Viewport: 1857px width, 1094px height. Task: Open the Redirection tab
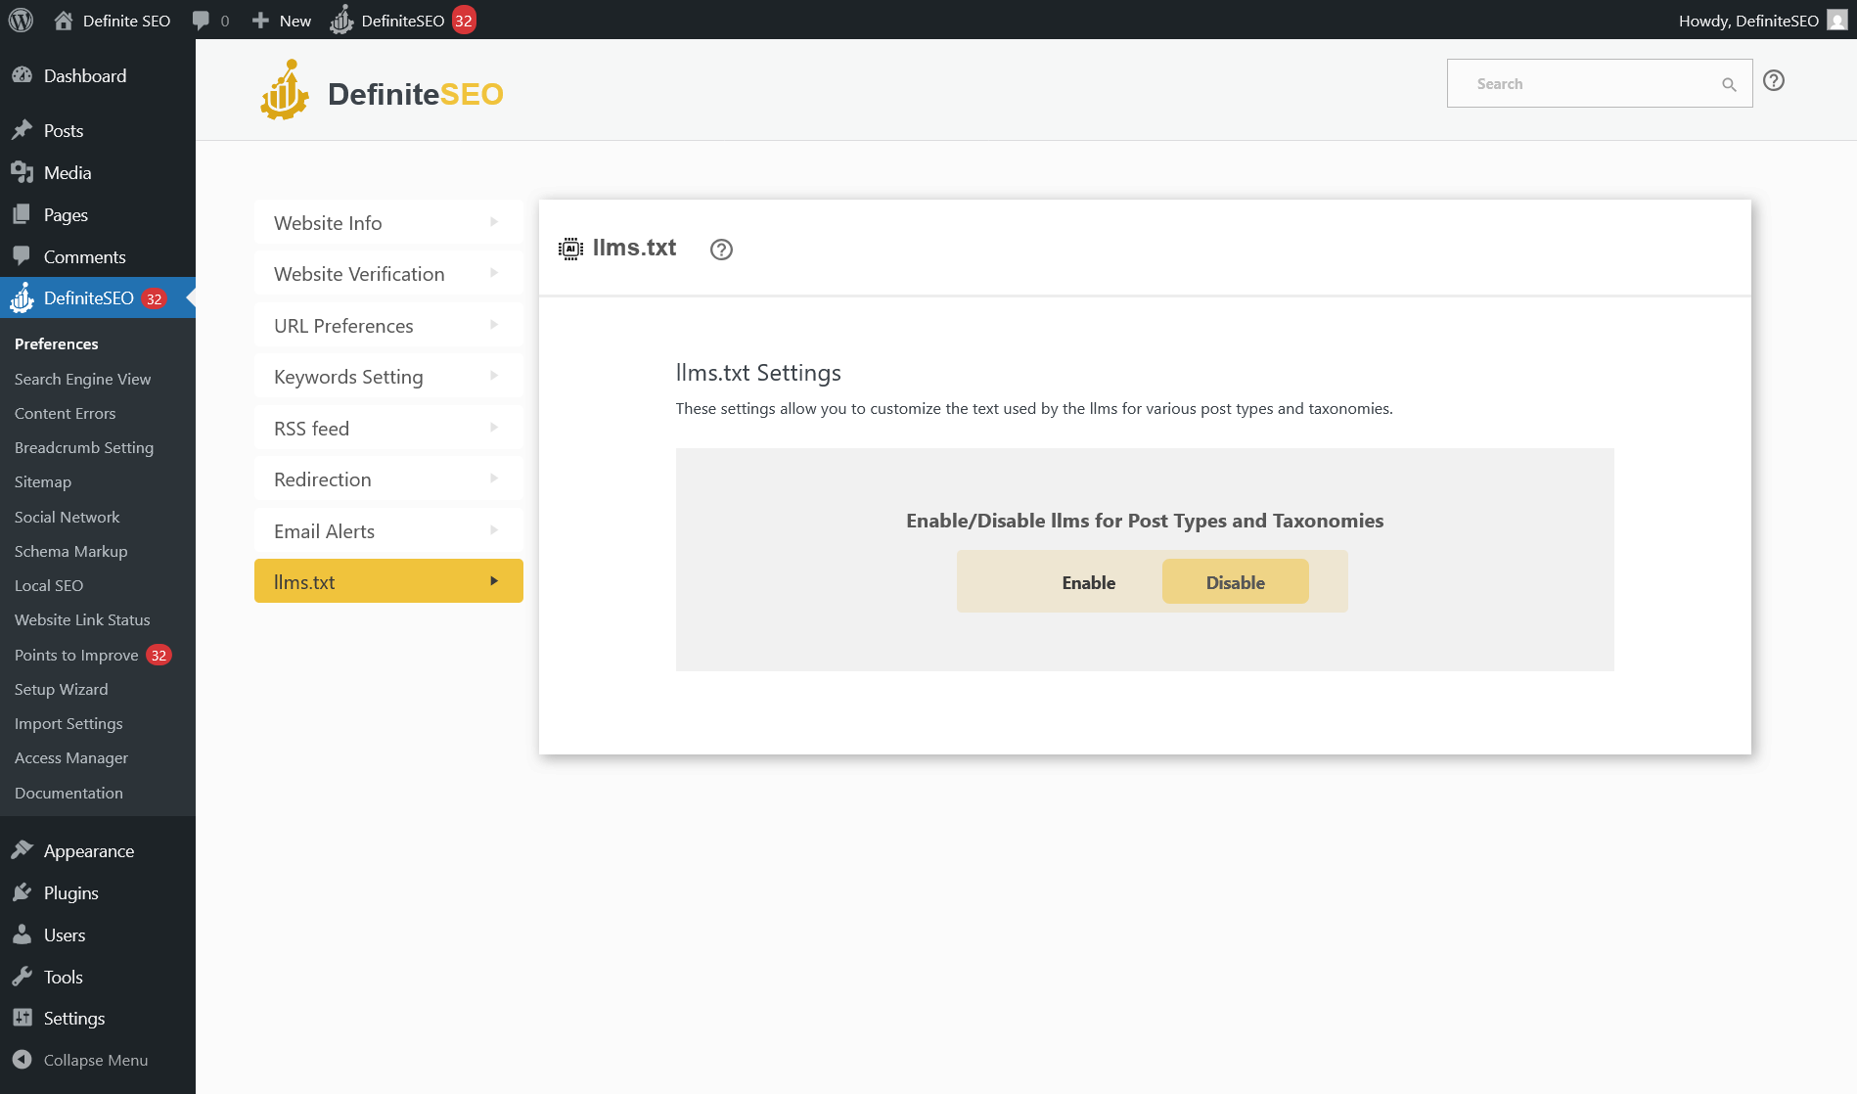[388, 479]
